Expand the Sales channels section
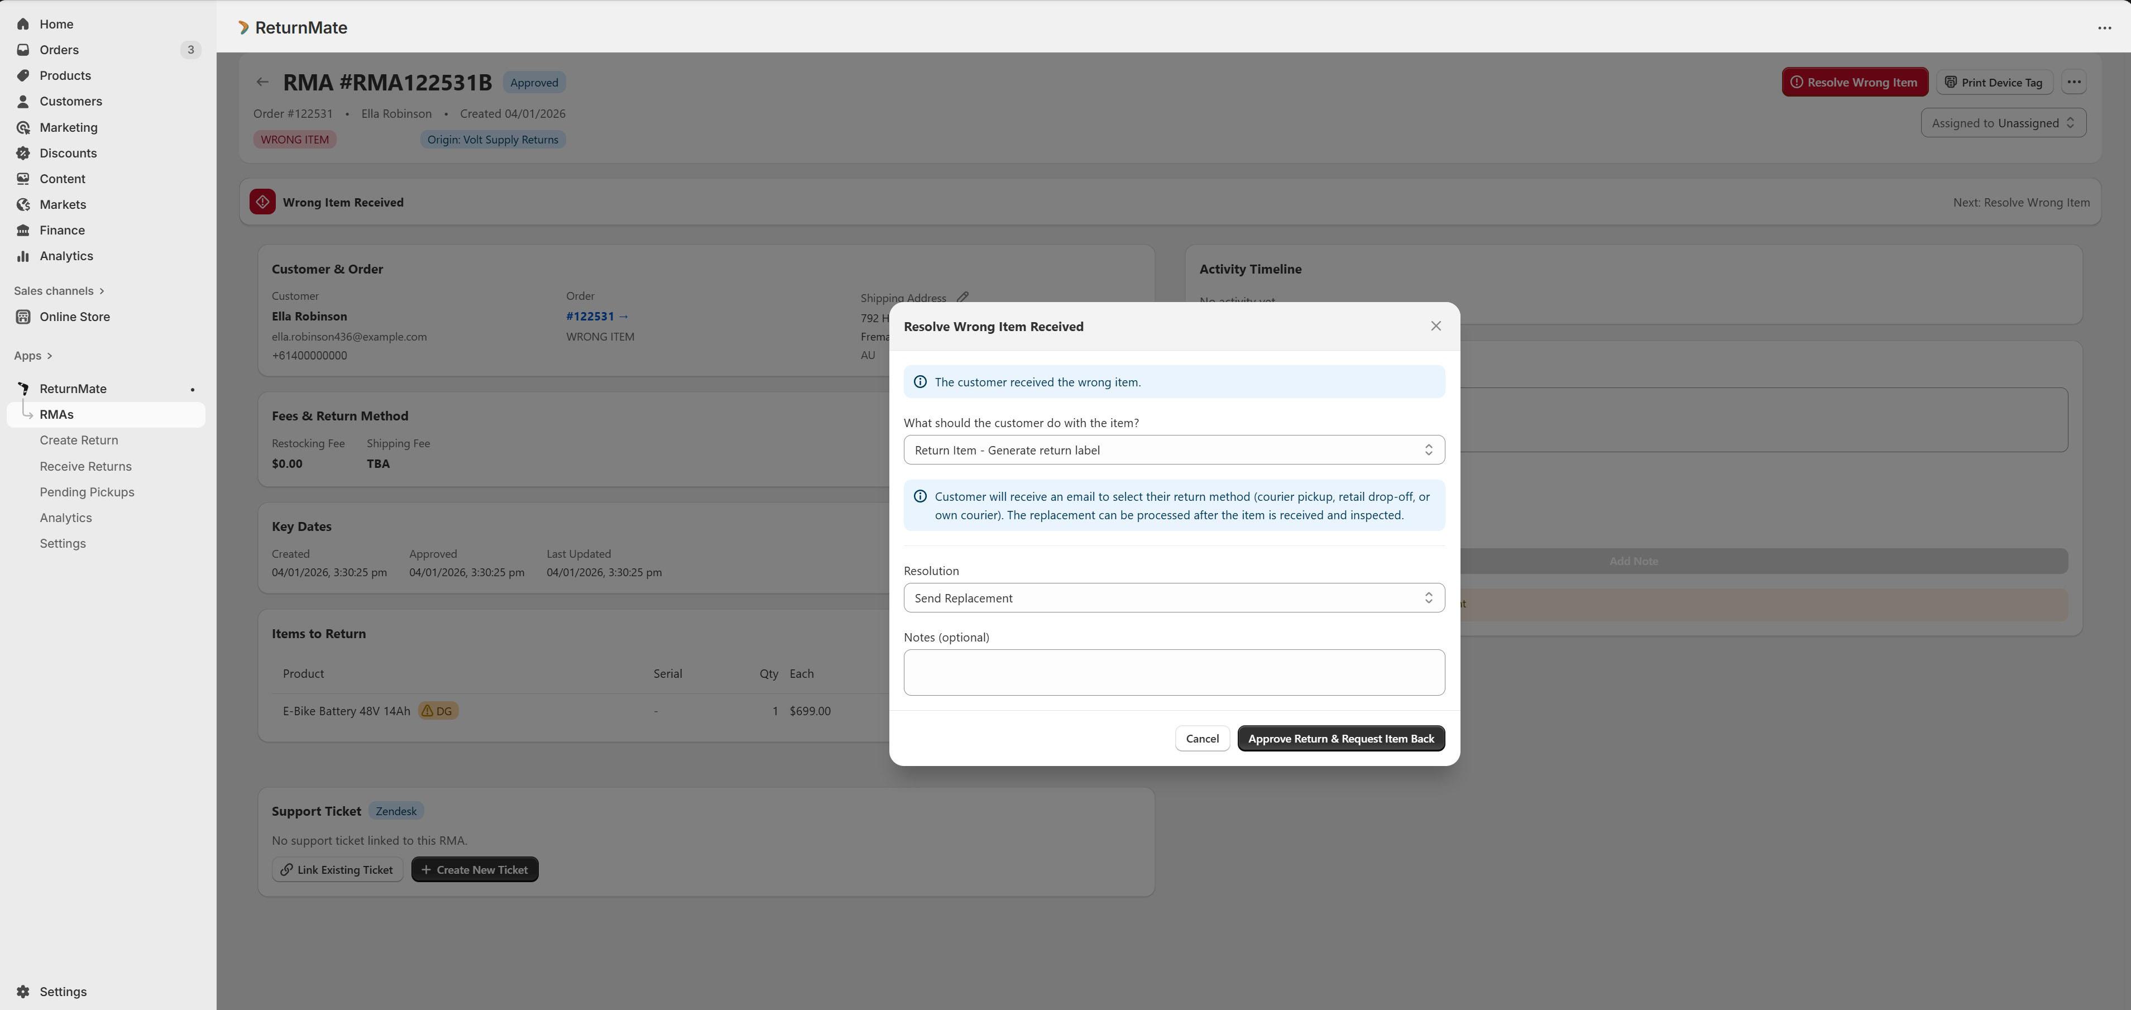The width and height of the screenshot is (2131, 1010). point(59,290)
